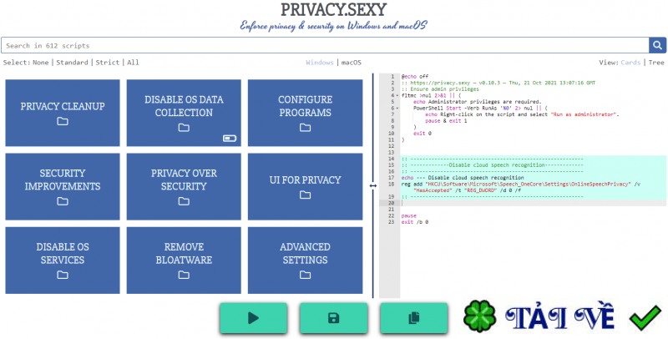Click the PRIVACY.SEXY title
The width and height of the screenshot is (668, 339).
pos(333,10)
